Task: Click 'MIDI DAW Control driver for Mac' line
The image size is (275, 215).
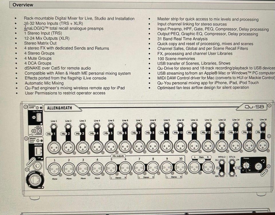Action: click(x=216, y=78)
